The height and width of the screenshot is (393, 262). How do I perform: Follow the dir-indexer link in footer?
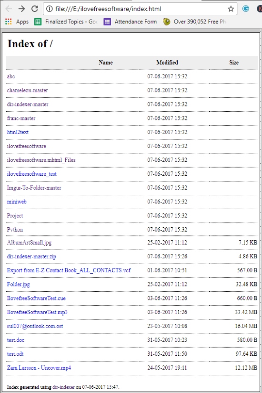(63, 387)
